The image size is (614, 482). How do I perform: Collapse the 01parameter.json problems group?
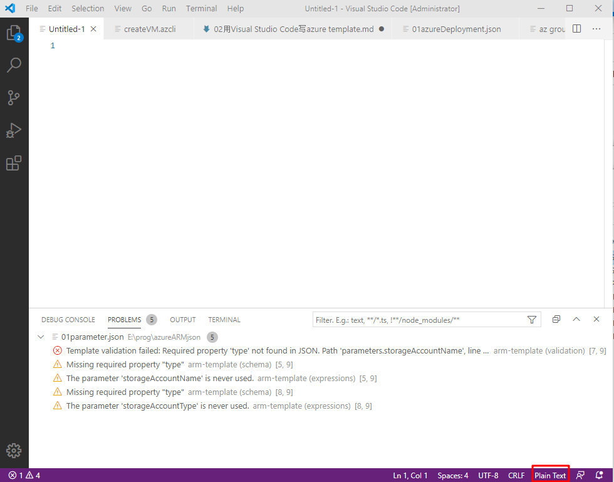41,337
